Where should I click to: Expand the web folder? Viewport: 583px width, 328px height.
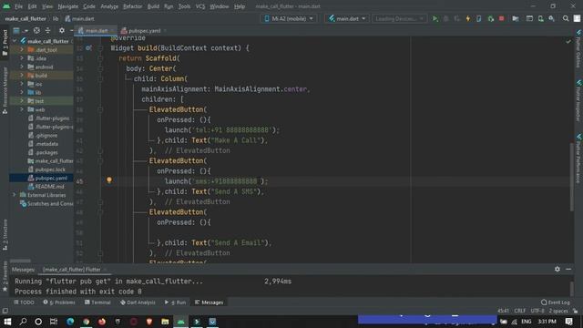(x=22, y=109)
